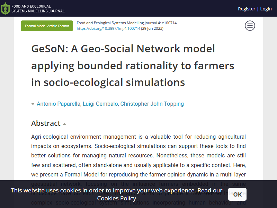Open author Antonio Paparella's profile
This screenshot has height=208, width=277.
pos(59,104)
